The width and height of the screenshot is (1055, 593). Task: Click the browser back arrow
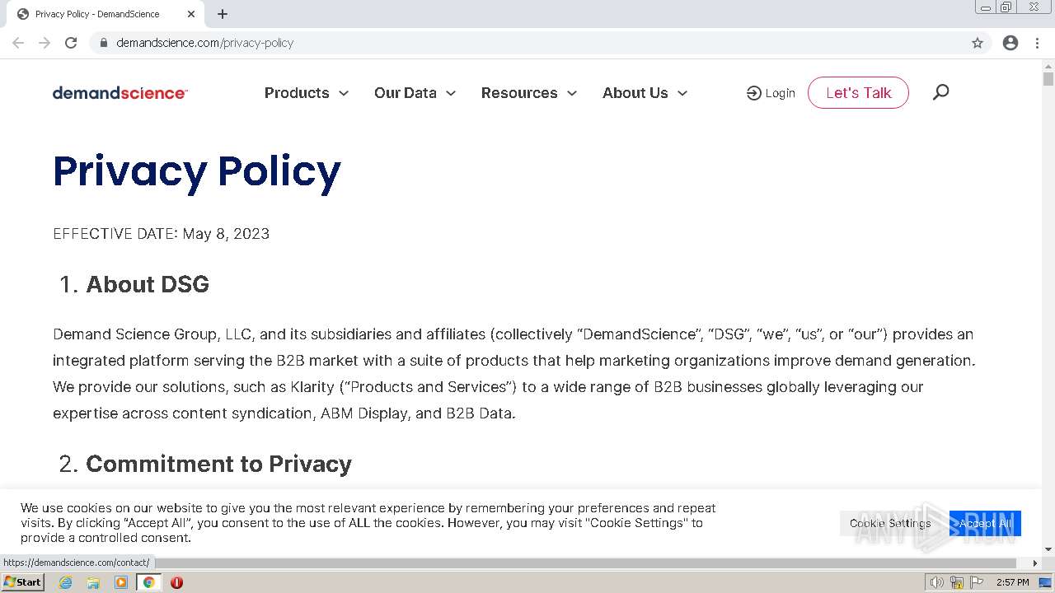pyautogui.click(x=18, y=43)
